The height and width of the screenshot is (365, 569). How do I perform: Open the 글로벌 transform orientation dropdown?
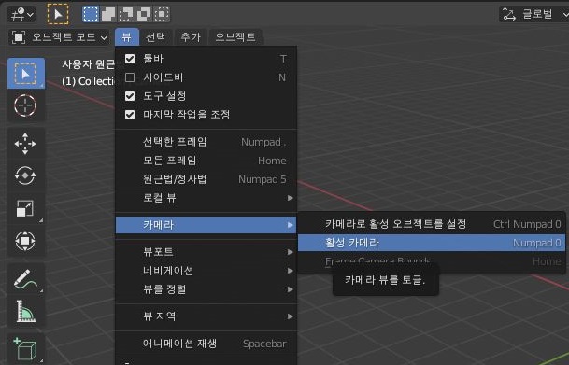(534, 15)
